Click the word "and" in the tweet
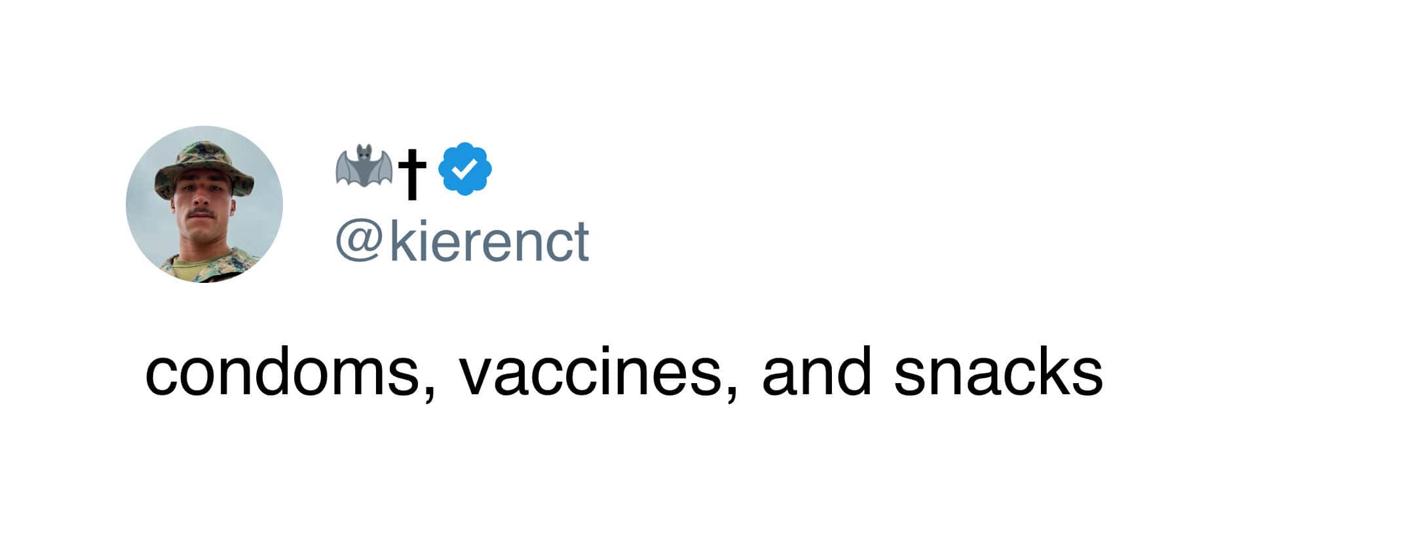 [x=816, y=373]
